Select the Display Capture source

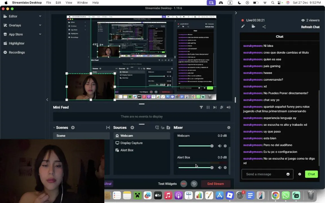142,143
